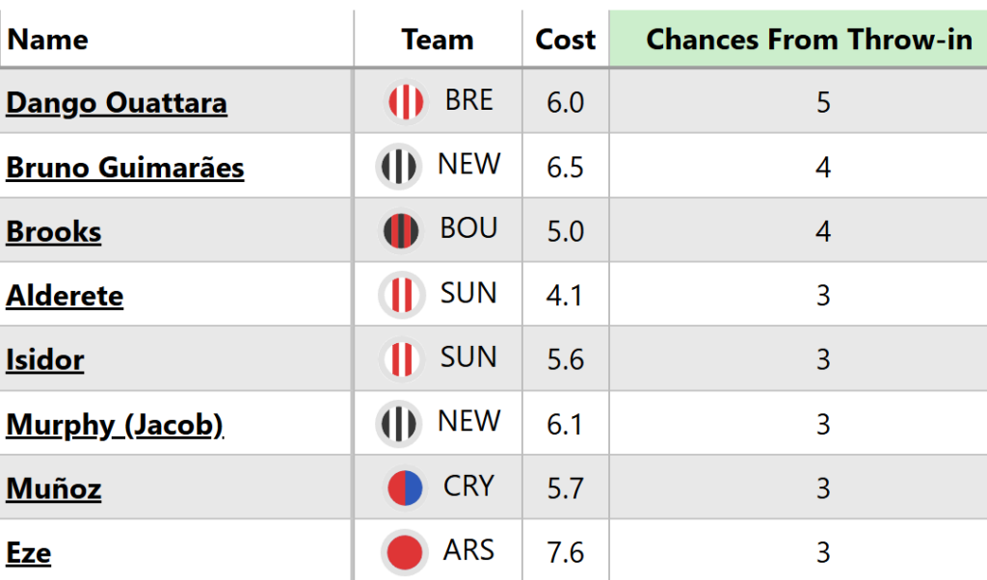Open Dango Ouattara player link
Viewport: 987px width, 580px height.
(x=117, y=103)
